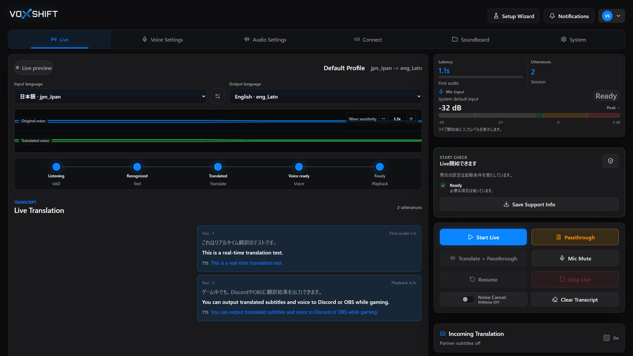The width and height of the screenshot is (633, 356).
Task: Click the Resume button
Action: tap(483, 280)
